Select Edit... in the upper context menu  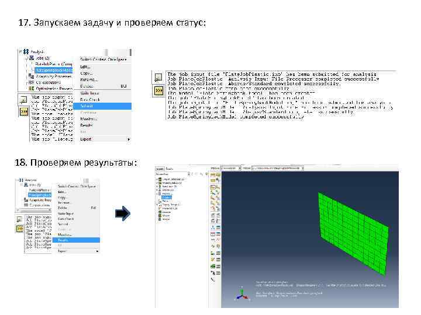pyautogui.click(x=85, y=66)
